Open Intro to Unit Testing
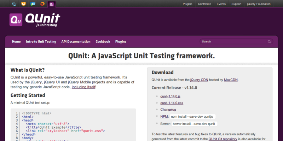283x141 pixels. coord(41,42)
